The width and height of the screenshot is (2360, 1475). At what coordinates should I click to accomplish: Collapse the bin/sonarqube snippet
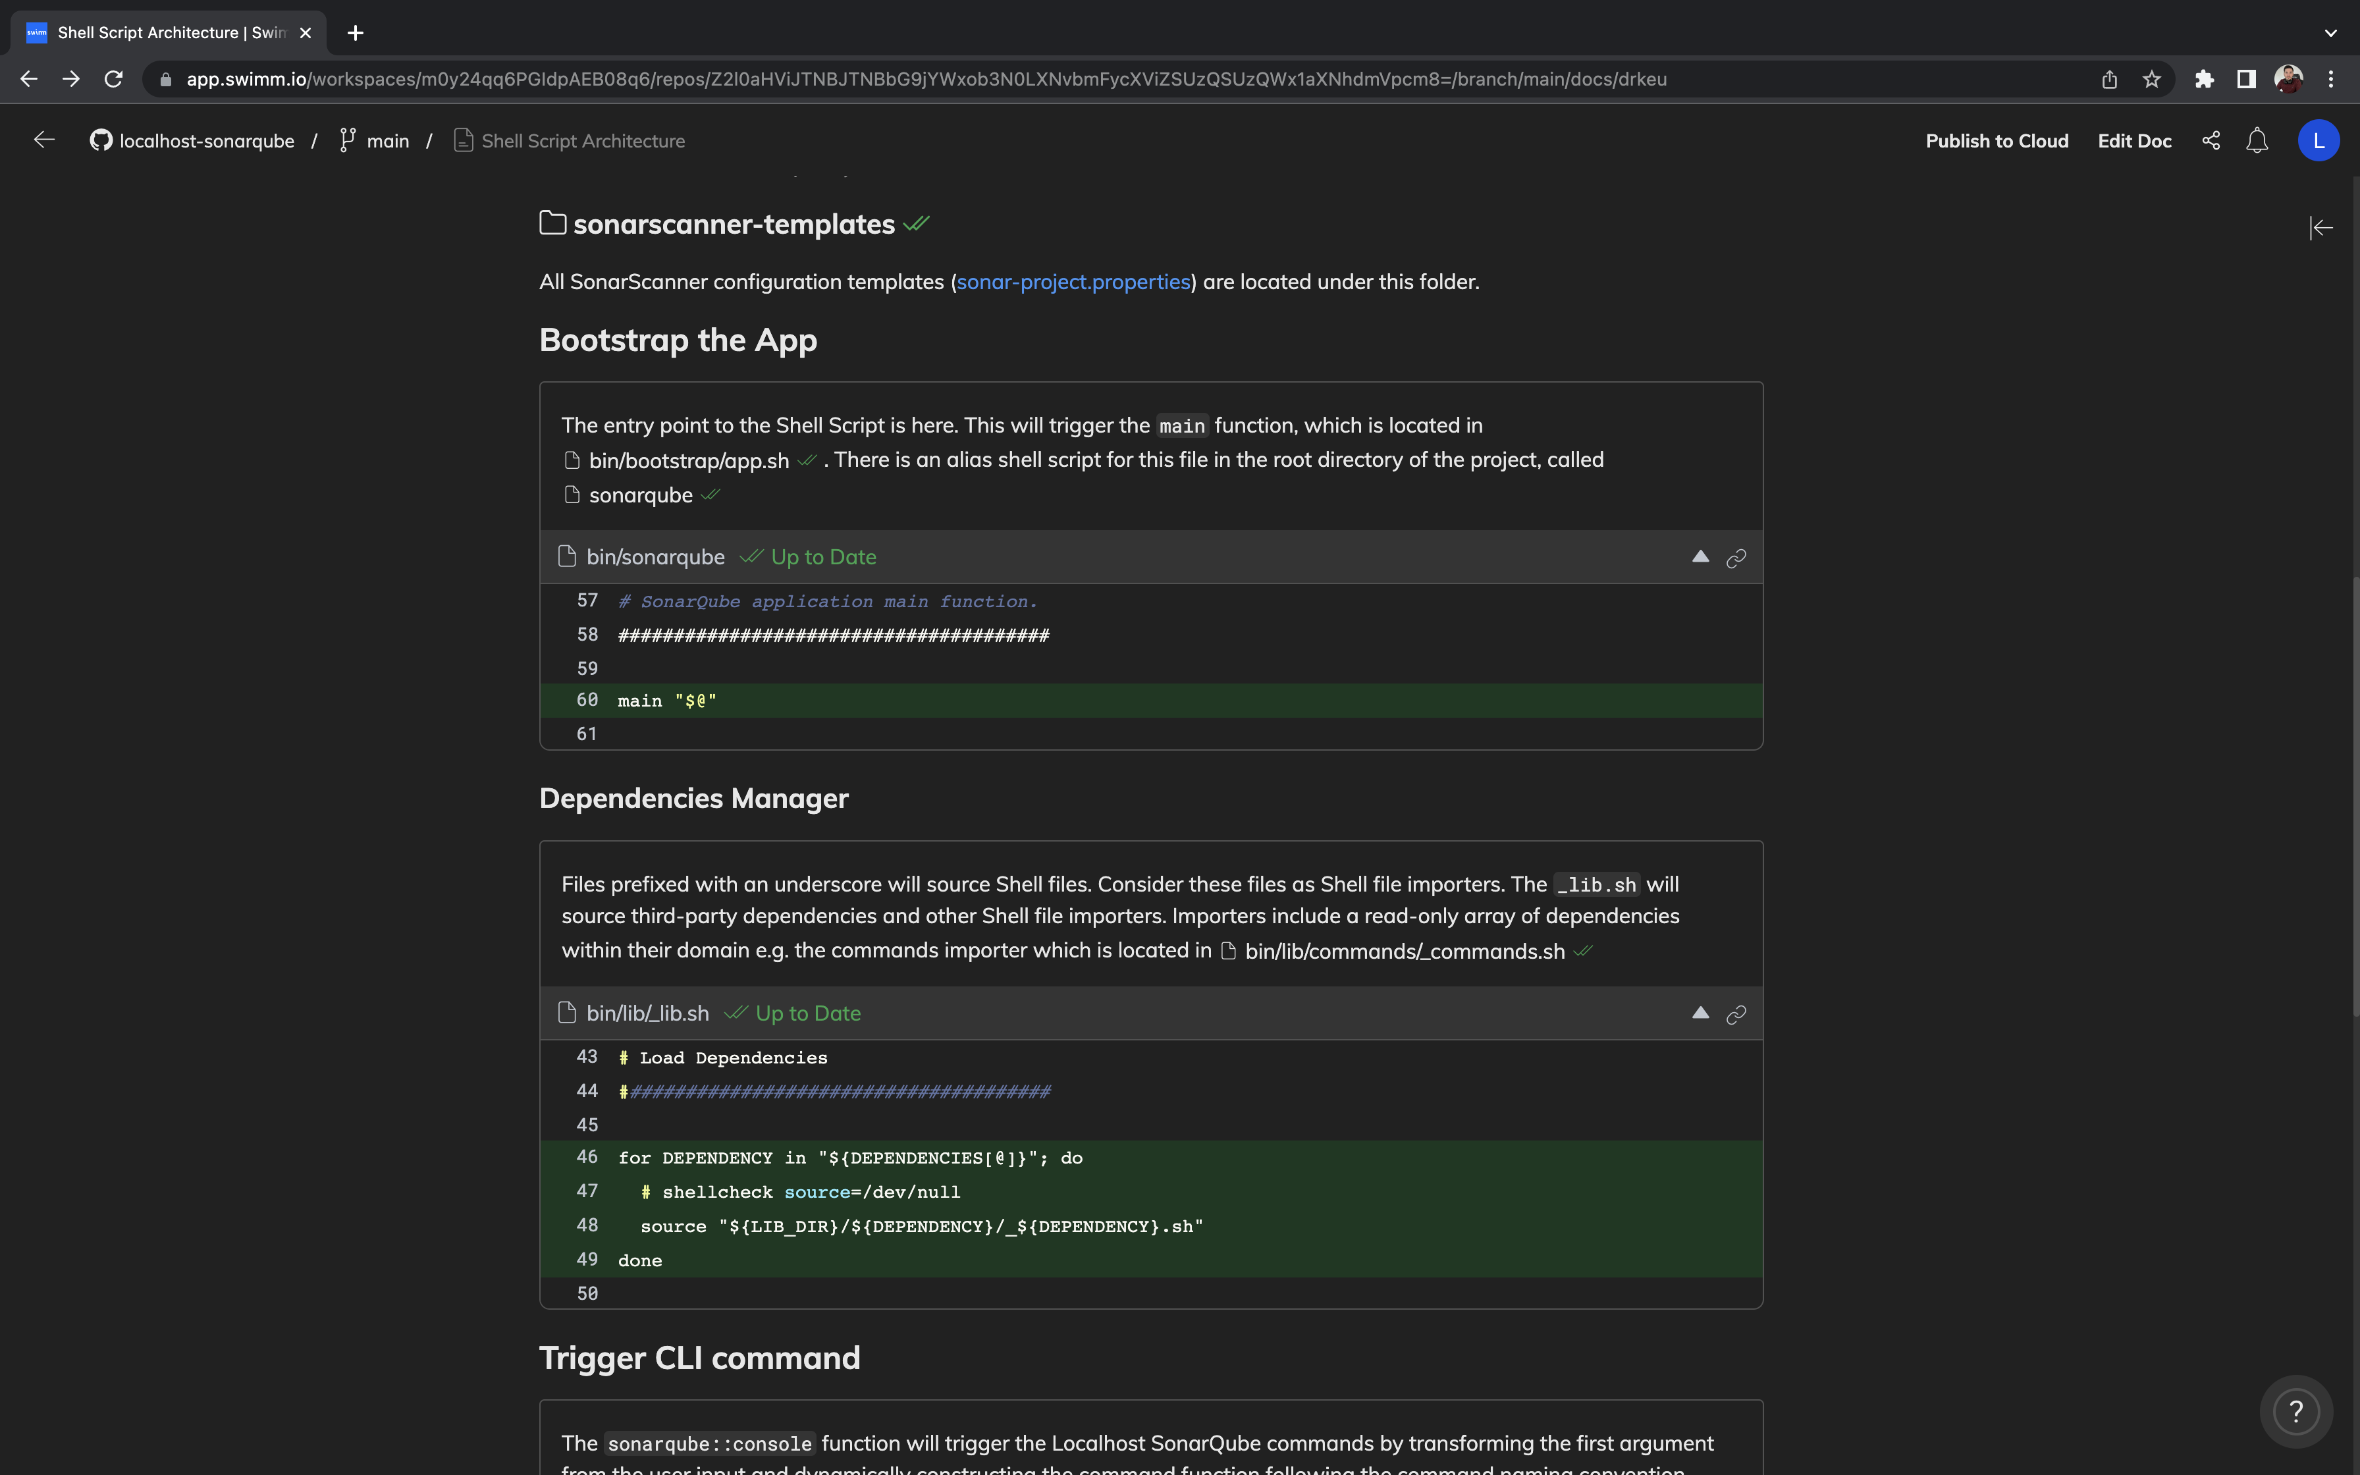click(x=1700, y=557)
